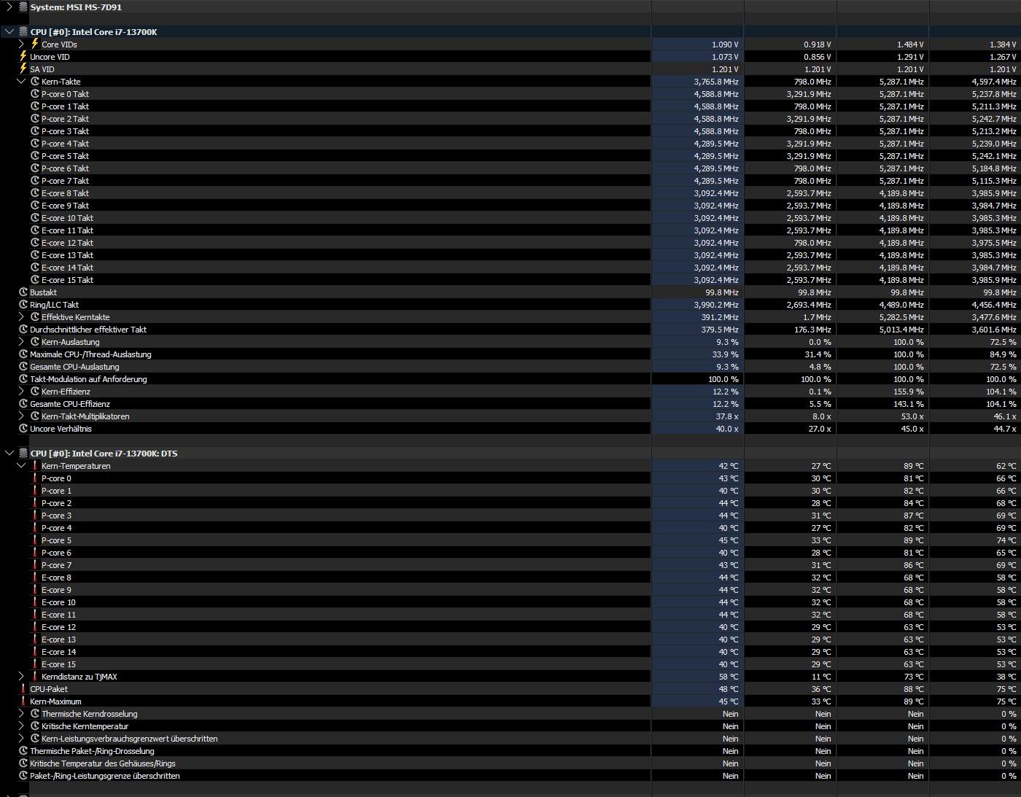This screenshot has width=1021, height=797.
Task: Expand the Kern-Auslastung node
Action: (21, 342)
